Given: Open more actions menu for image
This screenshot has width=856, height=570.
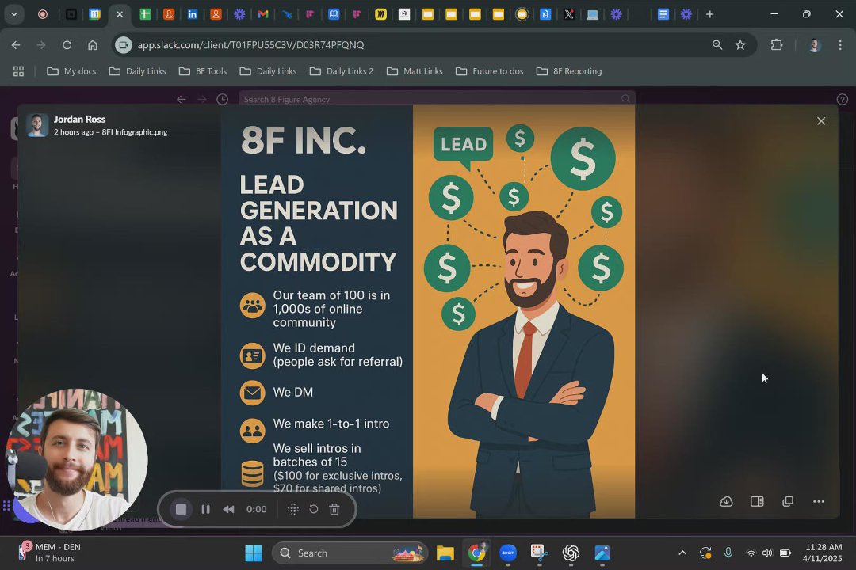Looking at the screenshot, I should click(x=818, y=501).
